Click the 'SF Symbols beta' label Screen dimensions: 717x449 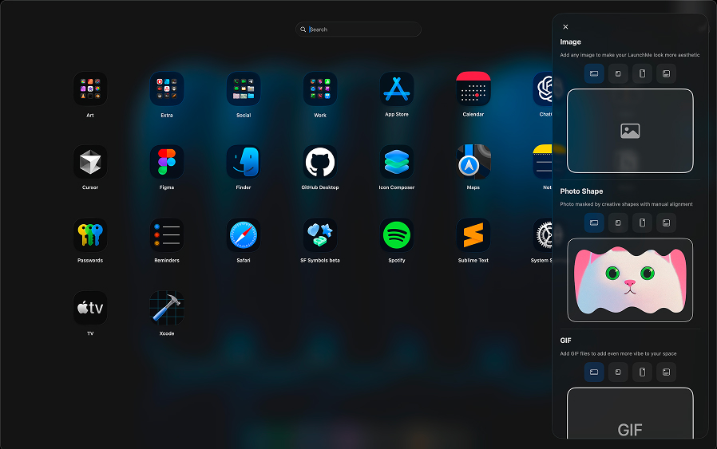(x=320, y=260)
